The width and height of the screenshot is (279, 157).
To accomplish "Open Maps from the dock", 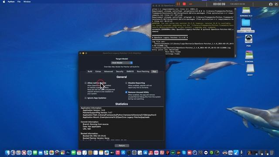I will click(46, 153).
